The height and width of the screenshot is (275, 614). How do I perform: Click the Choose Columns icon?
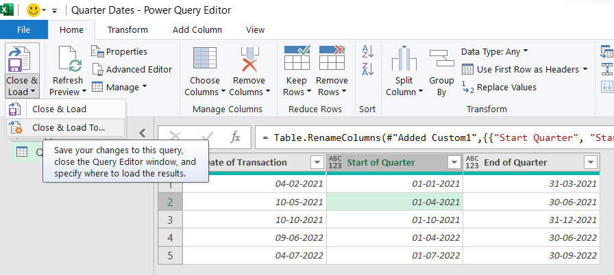point(205,58)
